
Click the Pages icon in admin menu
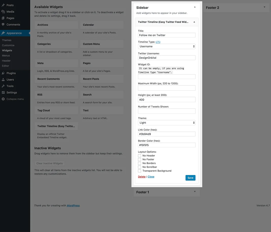click(x=3, y=18)
